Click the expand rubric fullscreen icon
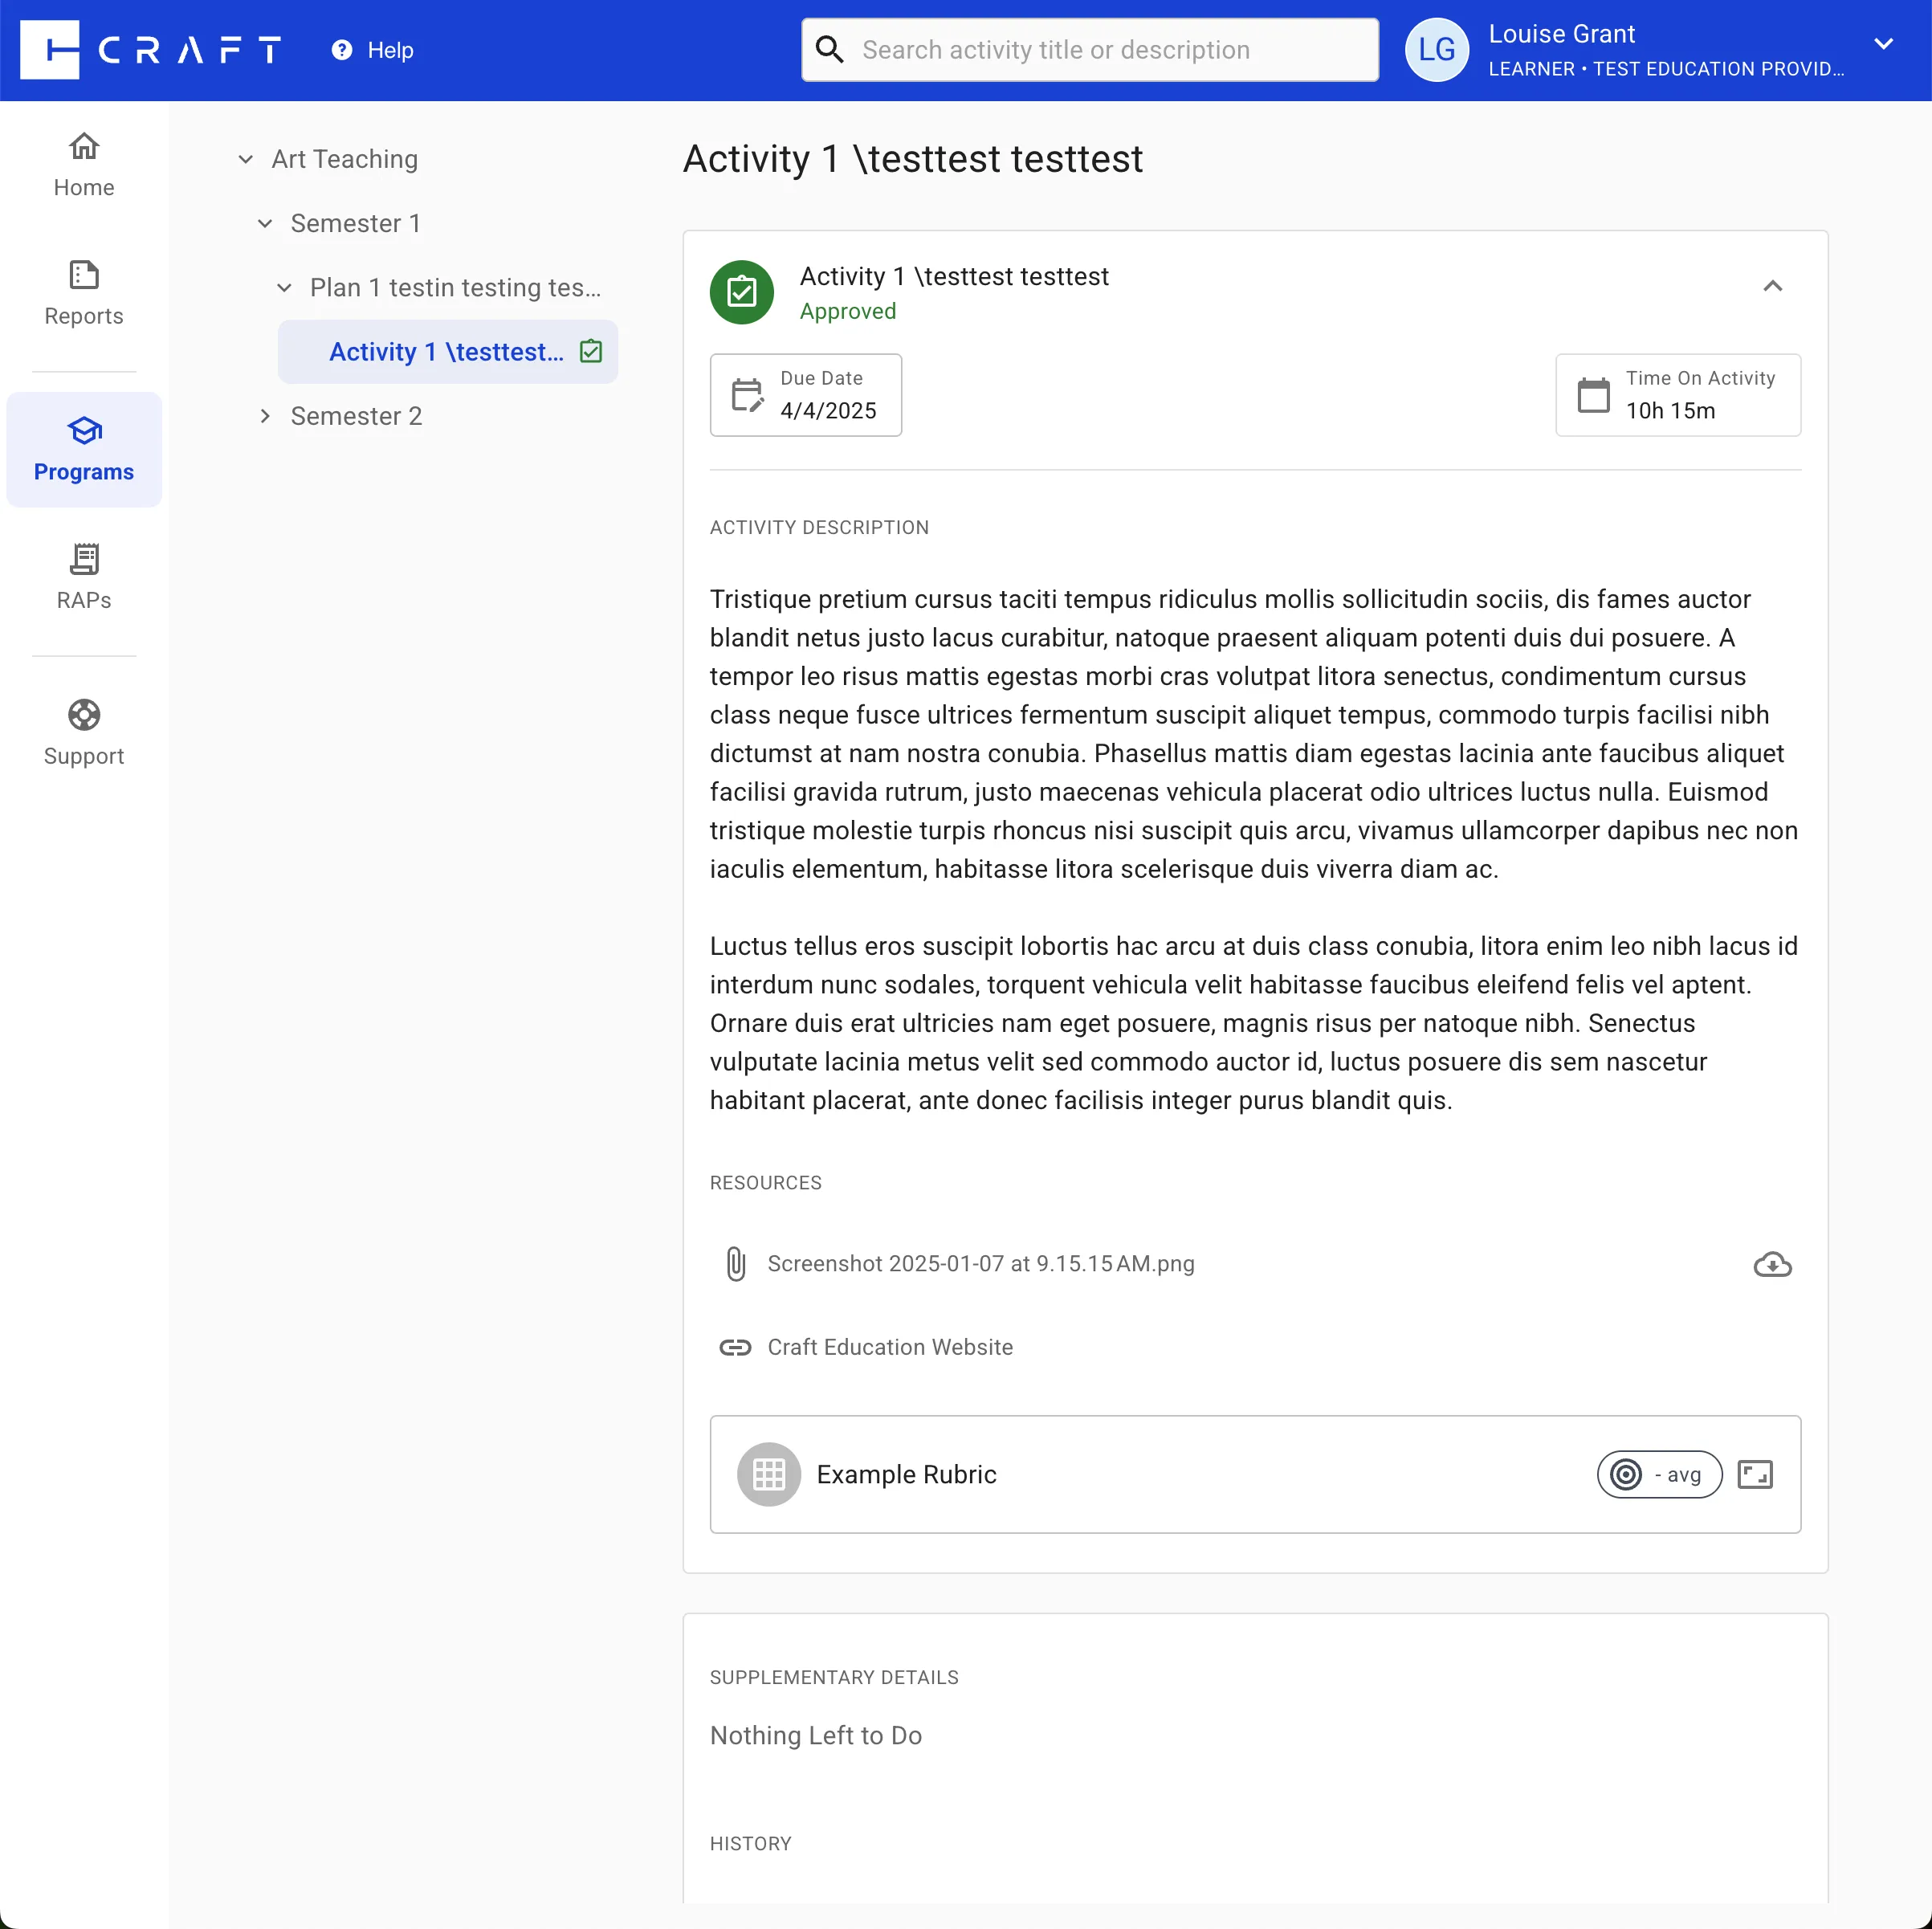Image resolution: width=1932 pixels, height=1929 pixels. [x=1754, y=1474]
